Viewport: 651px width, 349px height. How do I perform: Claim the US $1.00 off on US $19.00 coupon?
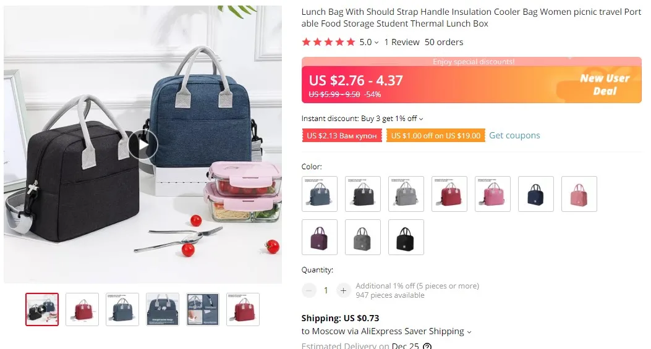[435, 136]
